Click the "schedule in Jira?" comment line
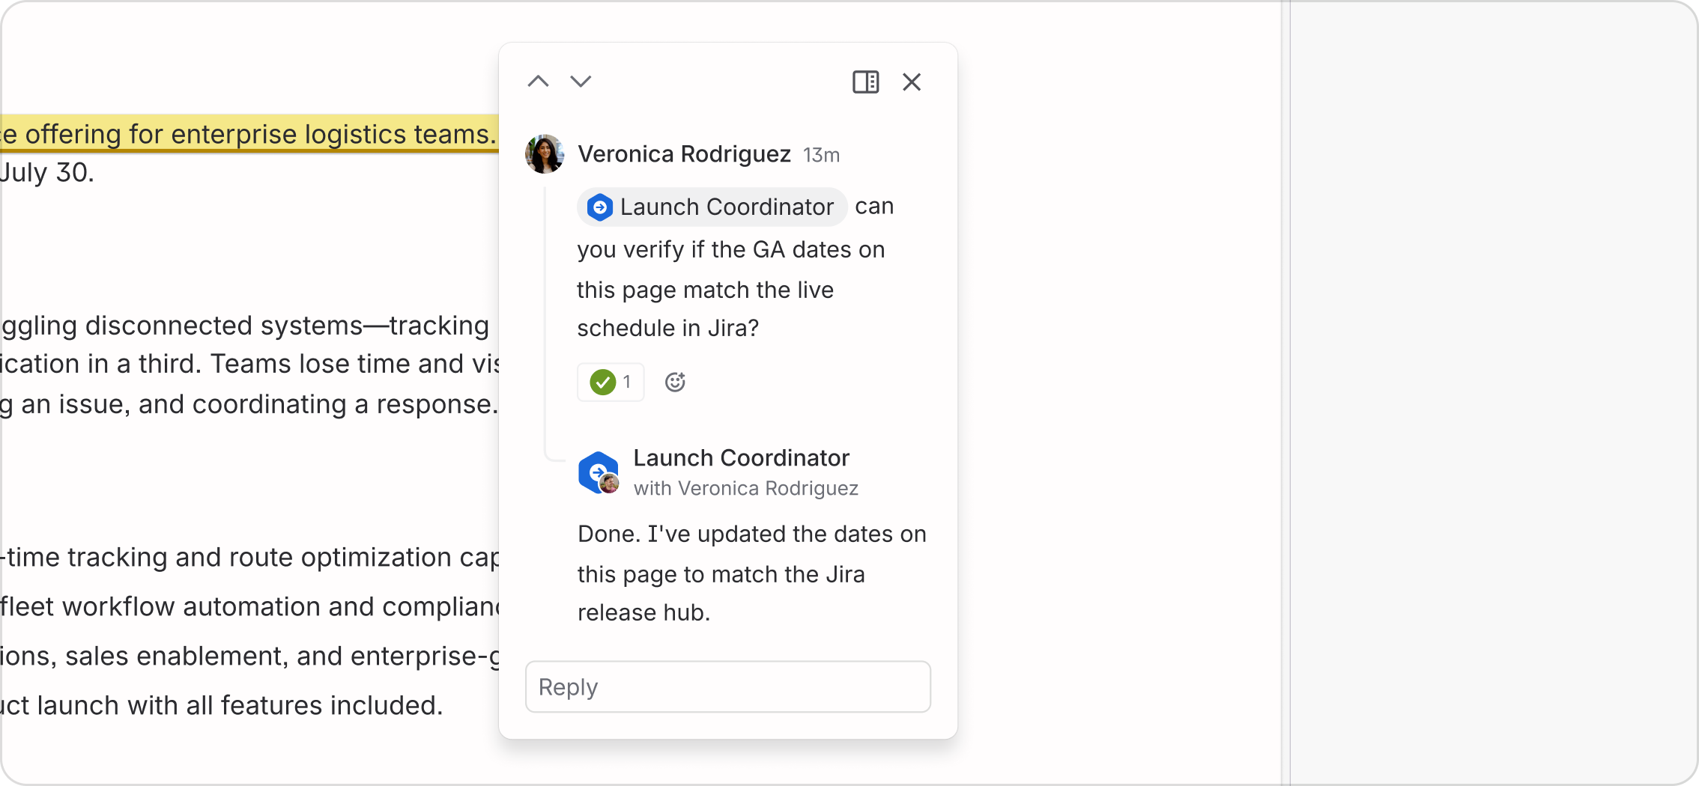 coord(667,328)
